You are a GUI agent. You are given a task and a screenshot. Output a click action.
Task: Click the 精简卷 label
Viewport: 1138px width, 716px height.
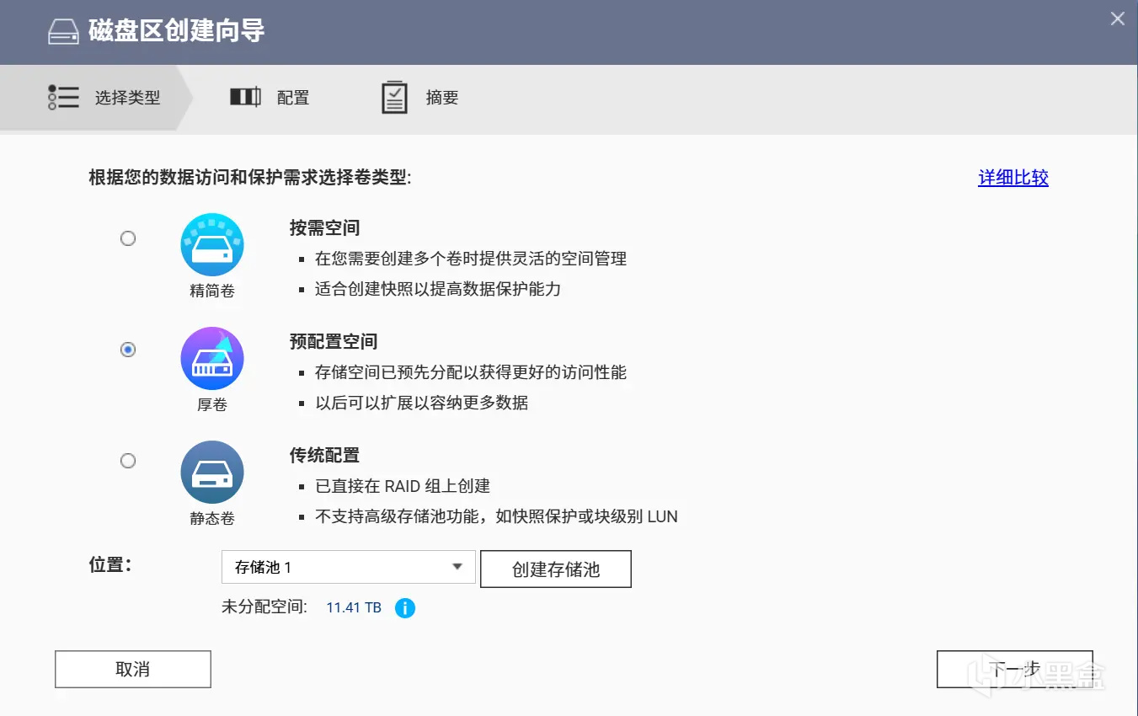(x=212, y=291)
